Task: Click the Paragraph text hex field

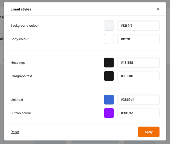Action: (138, 76)
